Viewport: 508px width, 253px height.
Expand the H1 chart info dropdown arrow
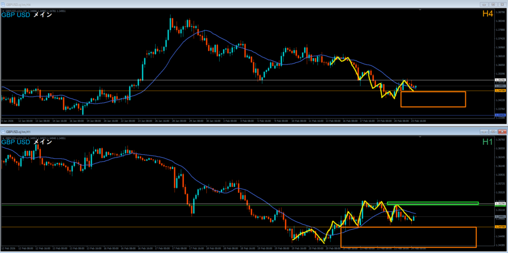click(x=3, y=137)
